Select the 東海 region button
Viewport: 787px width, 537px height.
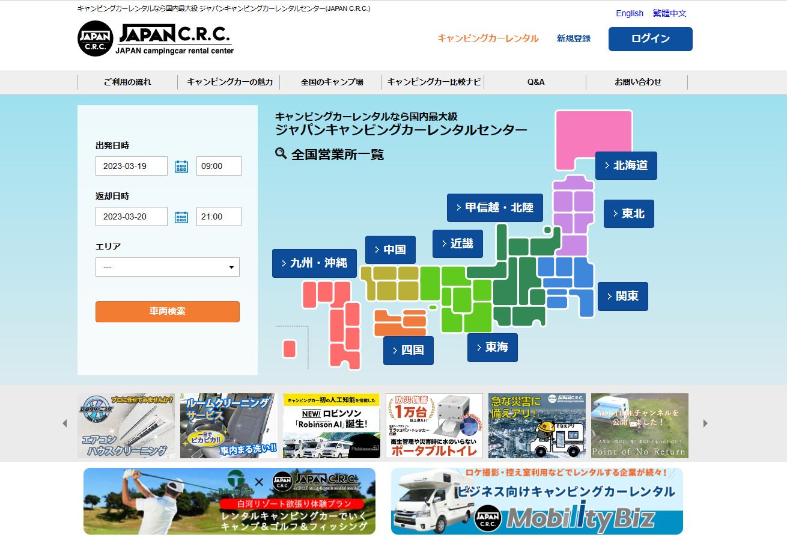pos(493,348)
